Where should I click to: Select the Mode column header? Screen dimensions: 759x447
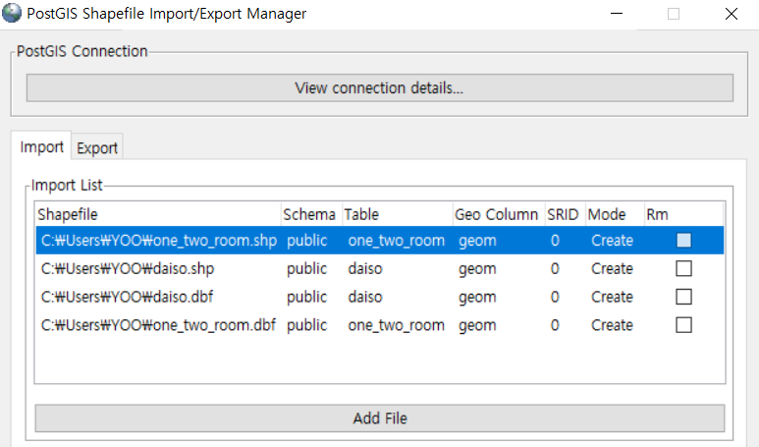tap(615, 214)
